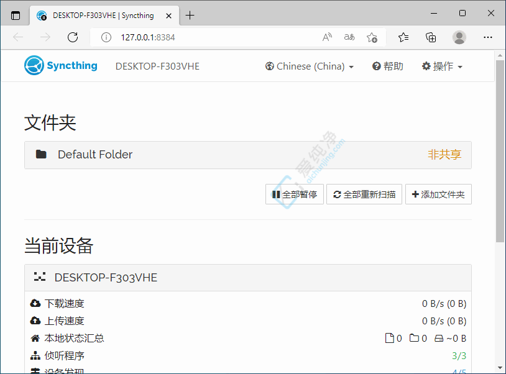Image resolution: width=506 pixels, height=374 pixels.
Task: Open a new tab with the plus button
Action: pos(190,16)
